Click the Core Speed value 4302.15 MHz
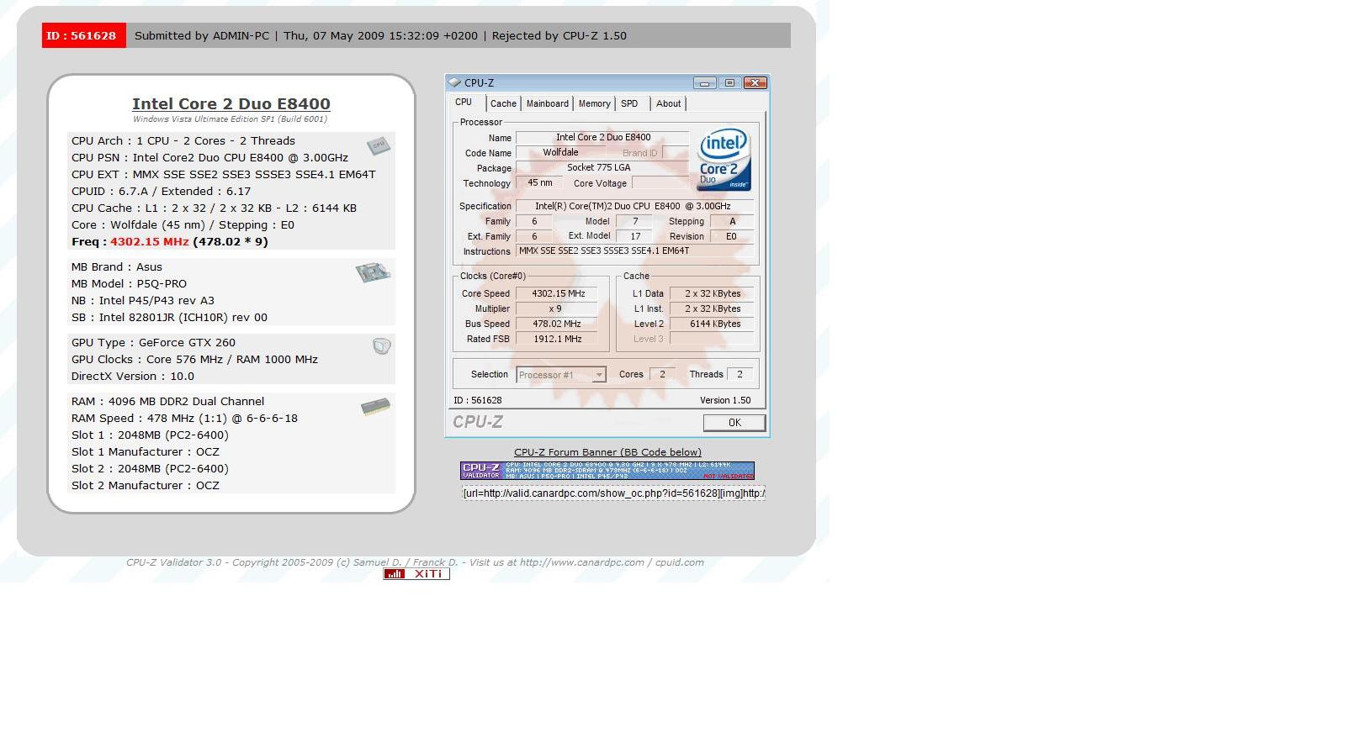This screenshot has height=754, width=1352. pyautogui.click(x=557, y=293)
